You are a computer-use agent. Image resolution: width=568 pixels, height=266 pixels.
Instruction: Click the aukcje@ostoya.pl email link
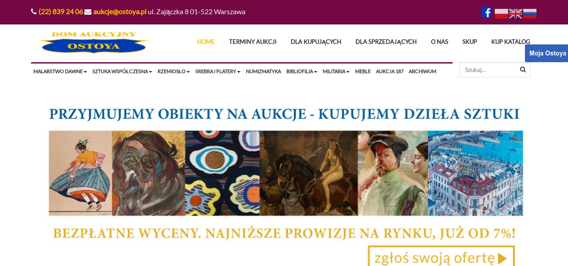point(120,12)
